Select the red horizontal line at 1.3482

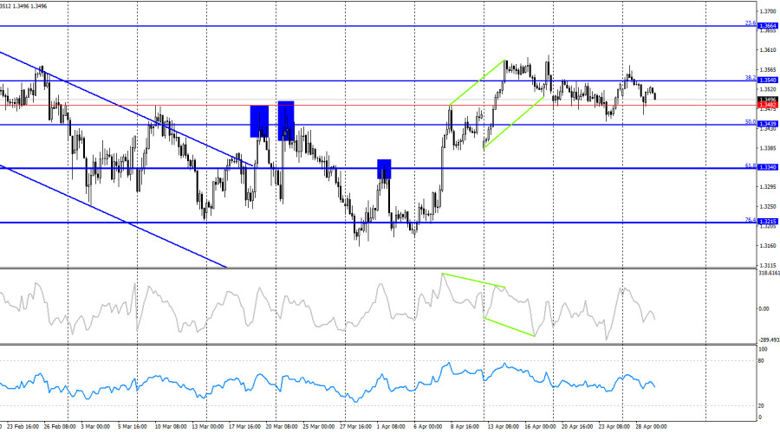pos(378,106)
